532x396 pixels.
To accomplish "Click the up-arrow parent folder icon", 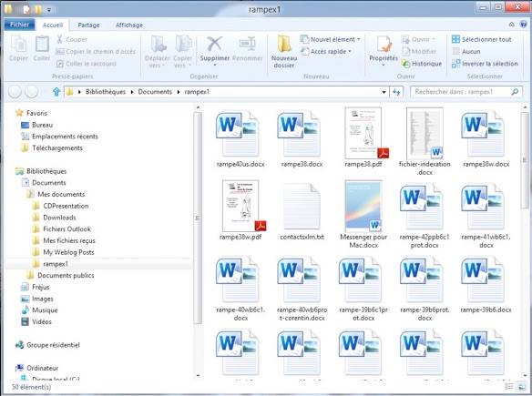I will click(x=56, y=92).
